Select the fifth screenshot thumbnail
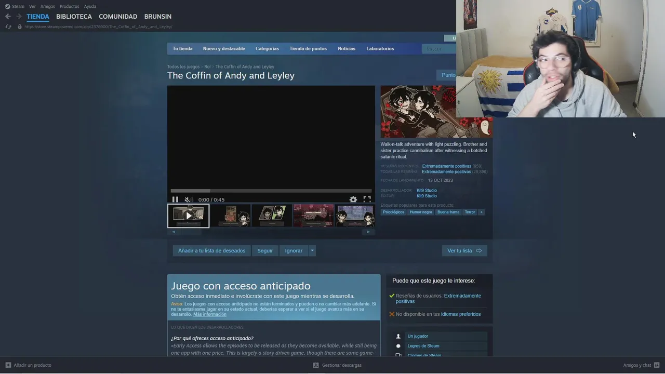The image size is (665, 374). click(355, 216)
